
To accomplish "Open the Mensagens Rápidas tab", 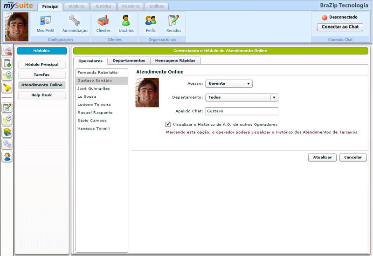I will coord(175,61).
